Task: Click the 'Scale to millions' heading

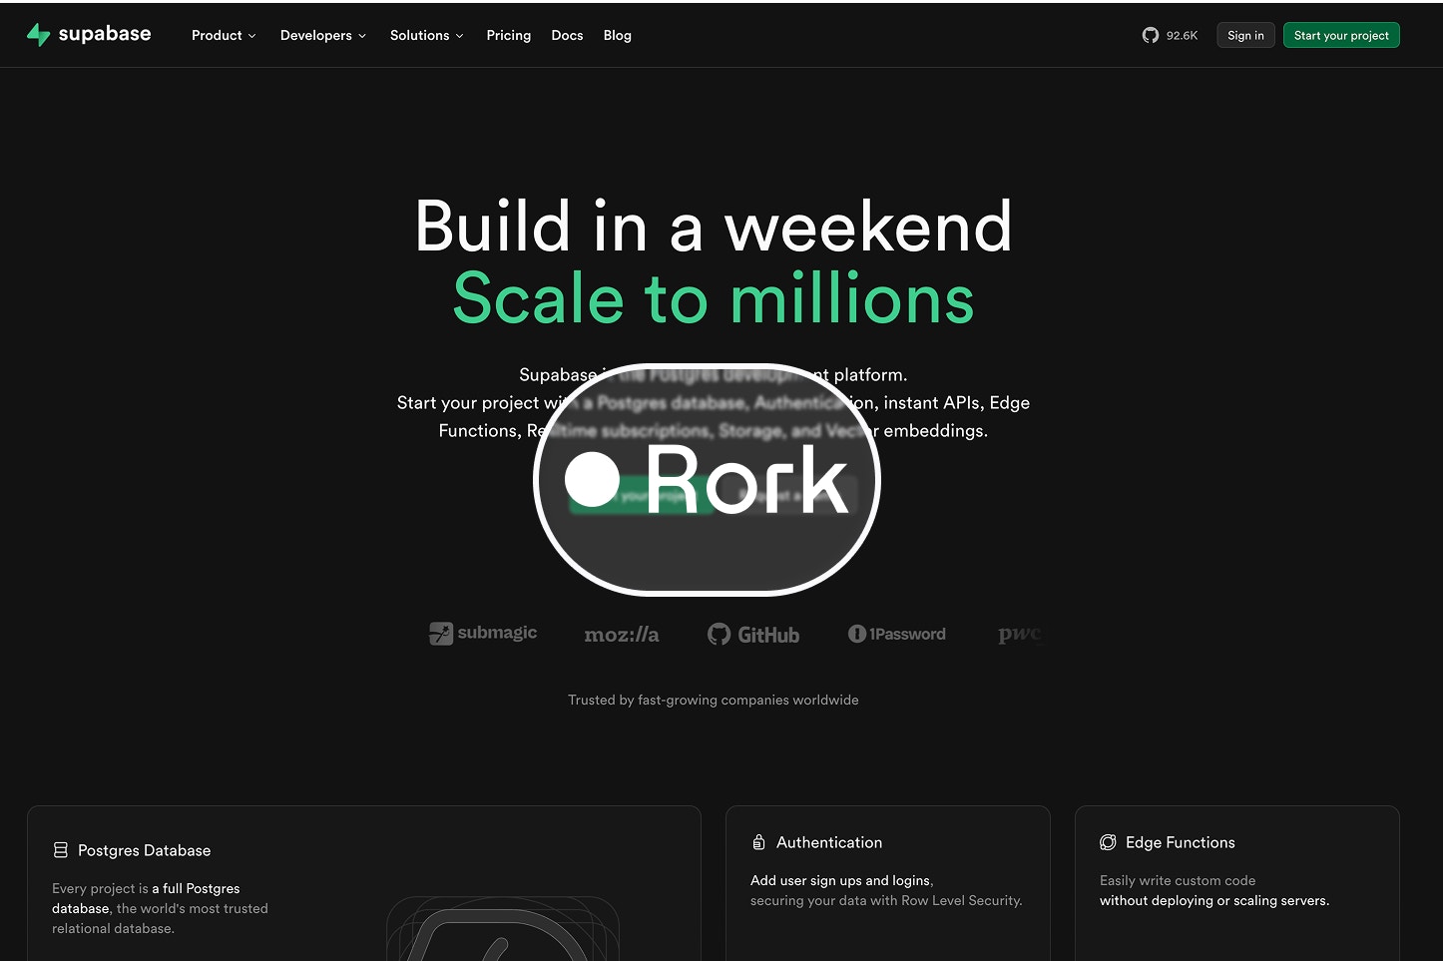Action: 714,298
